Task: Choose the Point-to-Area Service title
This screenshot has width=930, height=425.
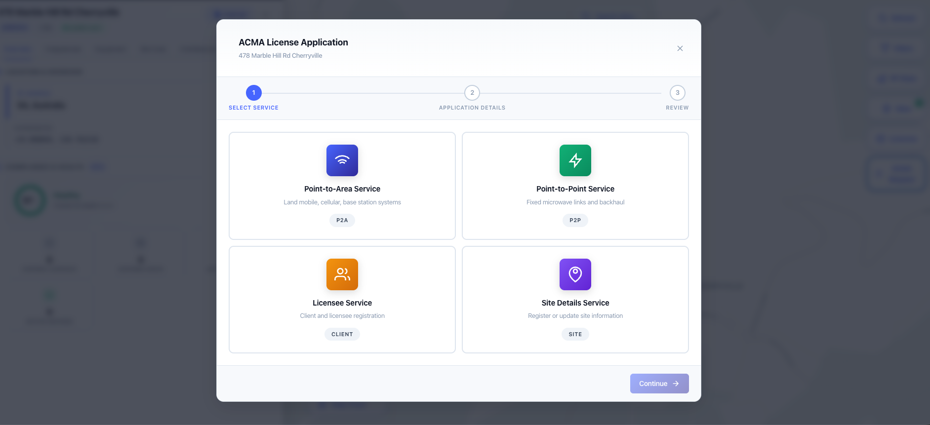Action: pos(342,189)
